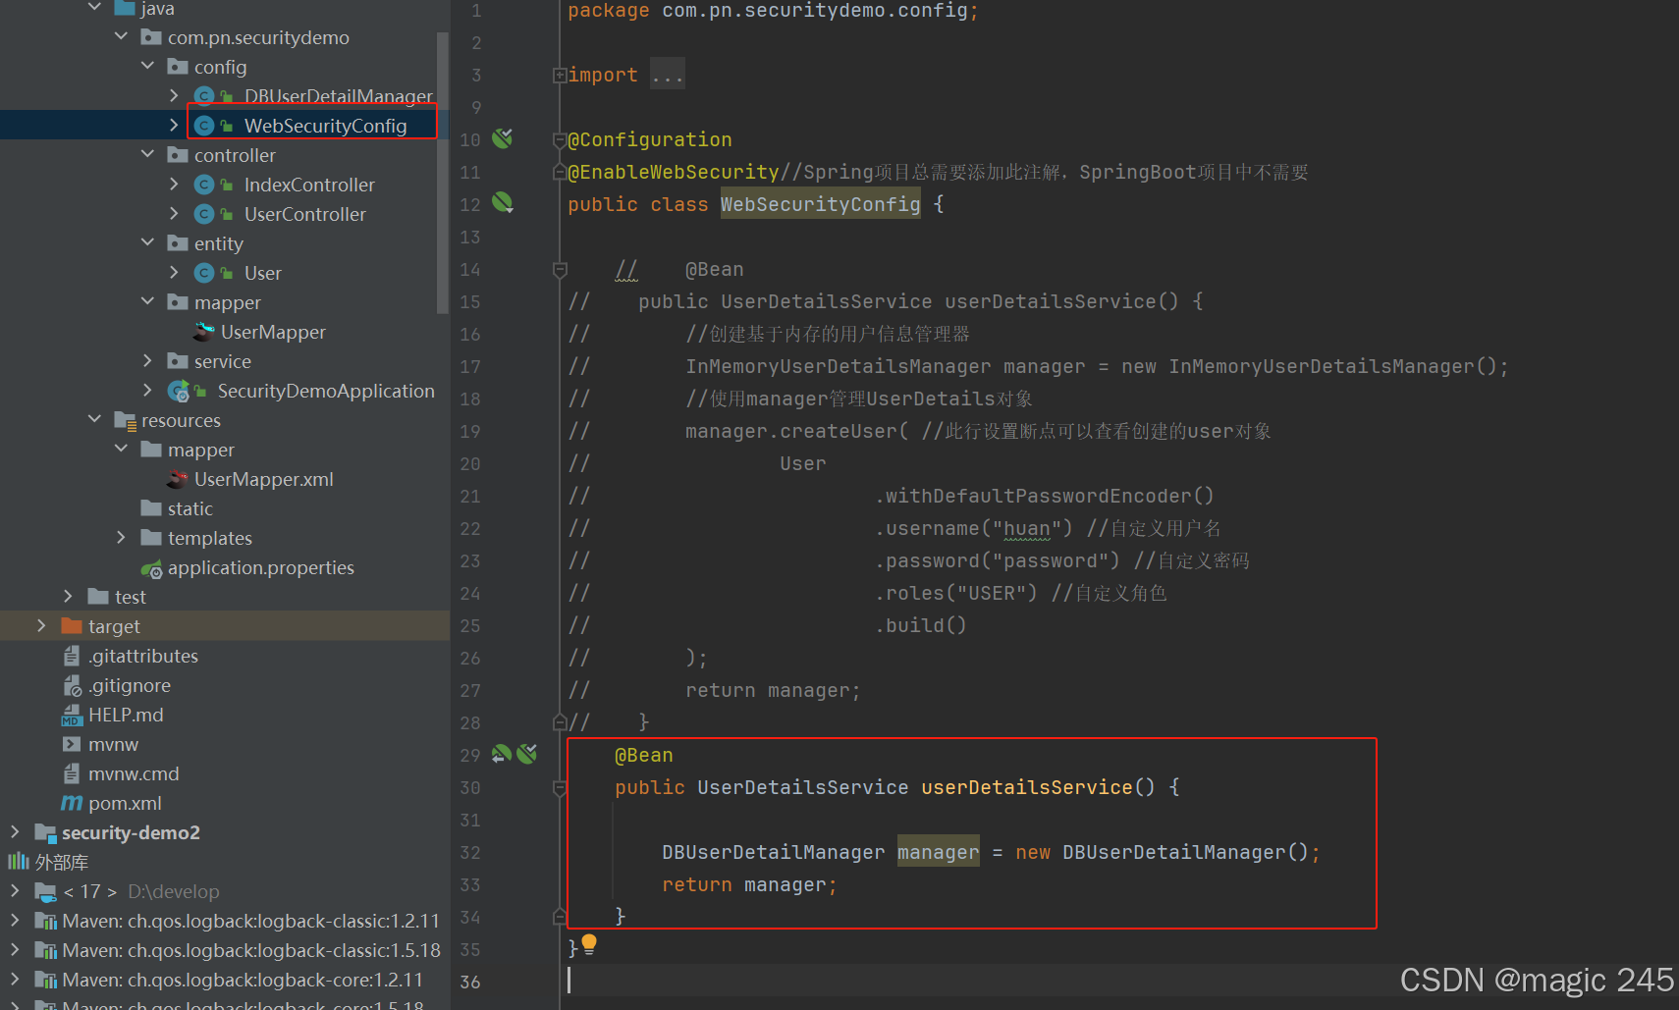Viewport: 1679px width, 1010px height.
Task: Click the application.properties Spring leaf icon
Action: (x=152, y=567)
